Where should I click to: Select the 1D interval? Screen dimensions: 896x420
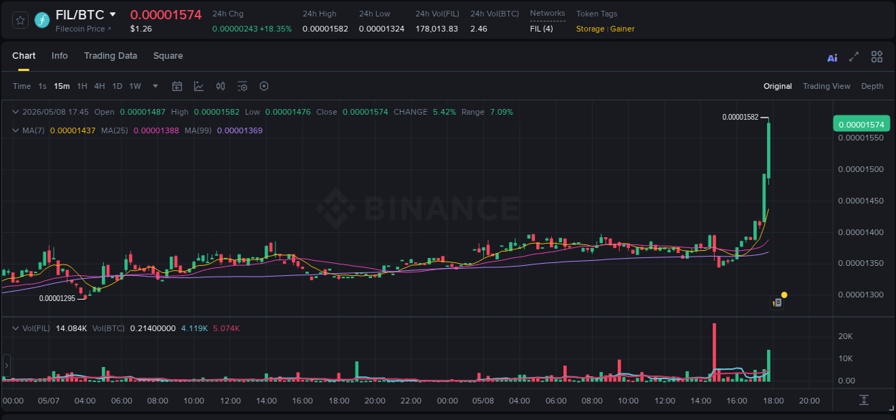[117, 86]
